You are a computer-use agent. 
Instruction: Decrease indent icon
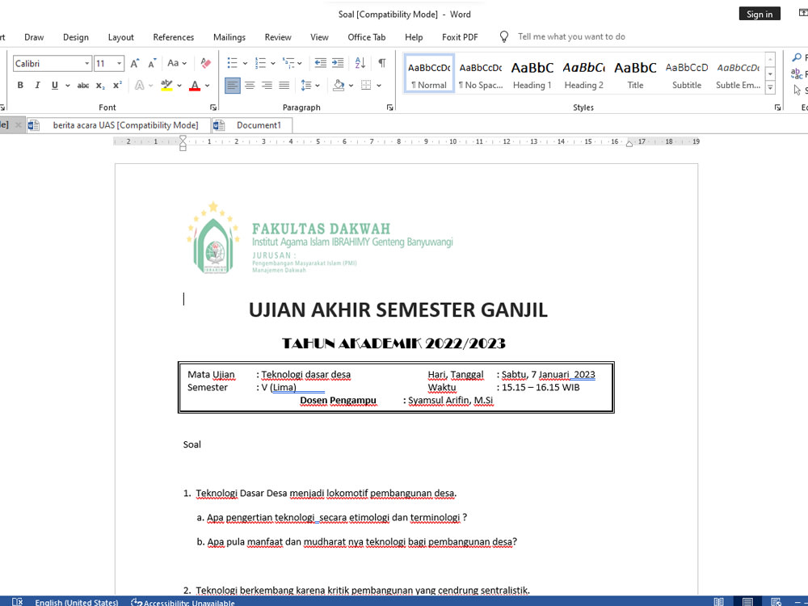321,63
